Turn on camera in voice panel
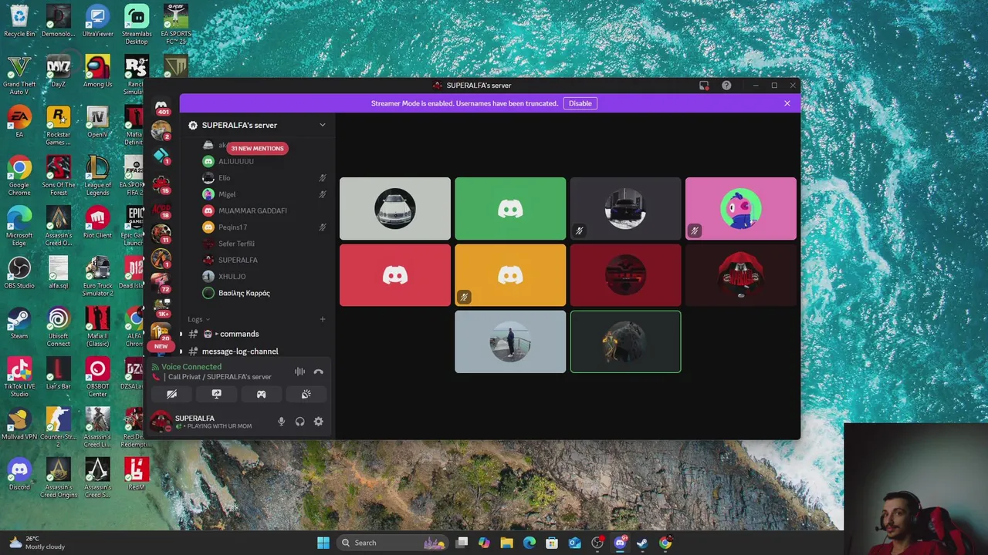 171,394
